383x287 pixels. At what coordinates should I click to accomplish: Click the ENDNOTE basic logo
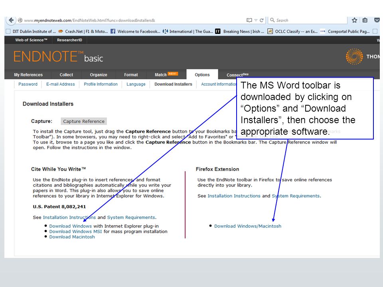click(x=58, y=57)
